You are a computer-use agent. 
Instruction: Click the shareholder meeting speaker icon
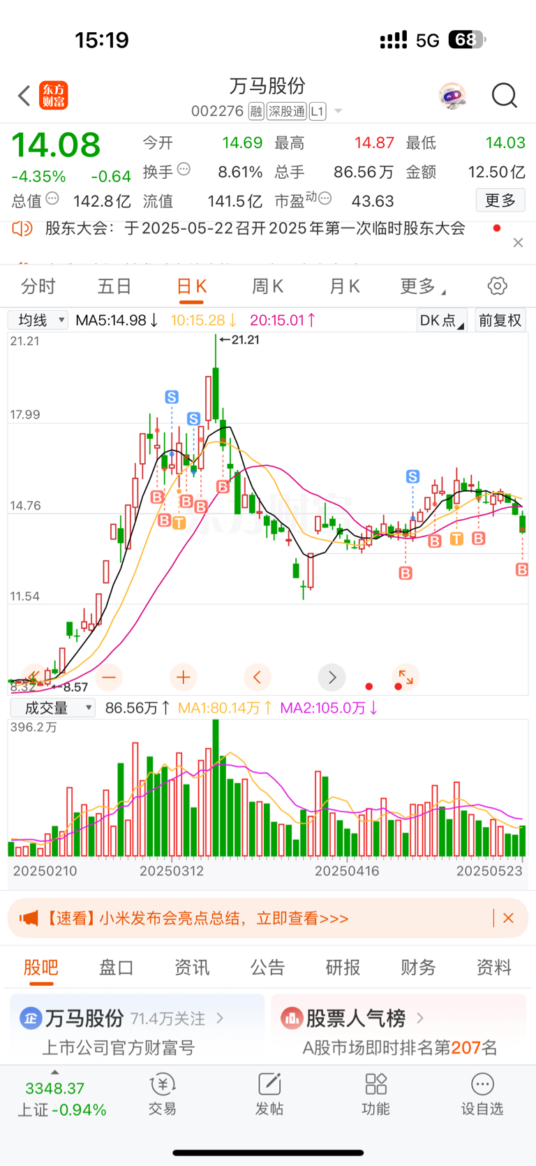(22, 228)
